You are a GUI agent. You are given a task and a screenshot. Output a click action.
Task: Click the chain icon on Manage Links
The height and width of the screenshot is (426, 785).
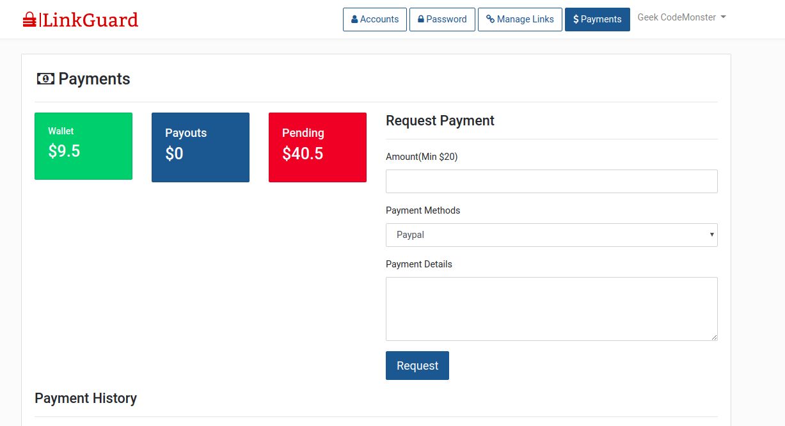(x=491, y=19)
